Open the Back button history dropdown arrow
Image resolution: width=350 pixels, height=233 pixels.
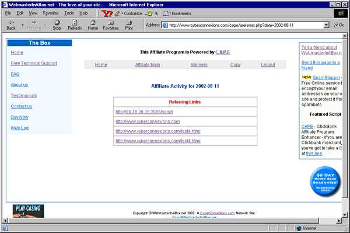coord(23,25)
